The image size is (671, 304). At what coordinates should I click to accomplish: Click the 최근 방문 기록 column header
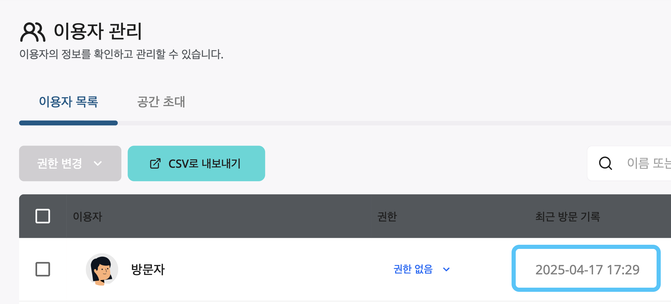[x=568, y=217]
